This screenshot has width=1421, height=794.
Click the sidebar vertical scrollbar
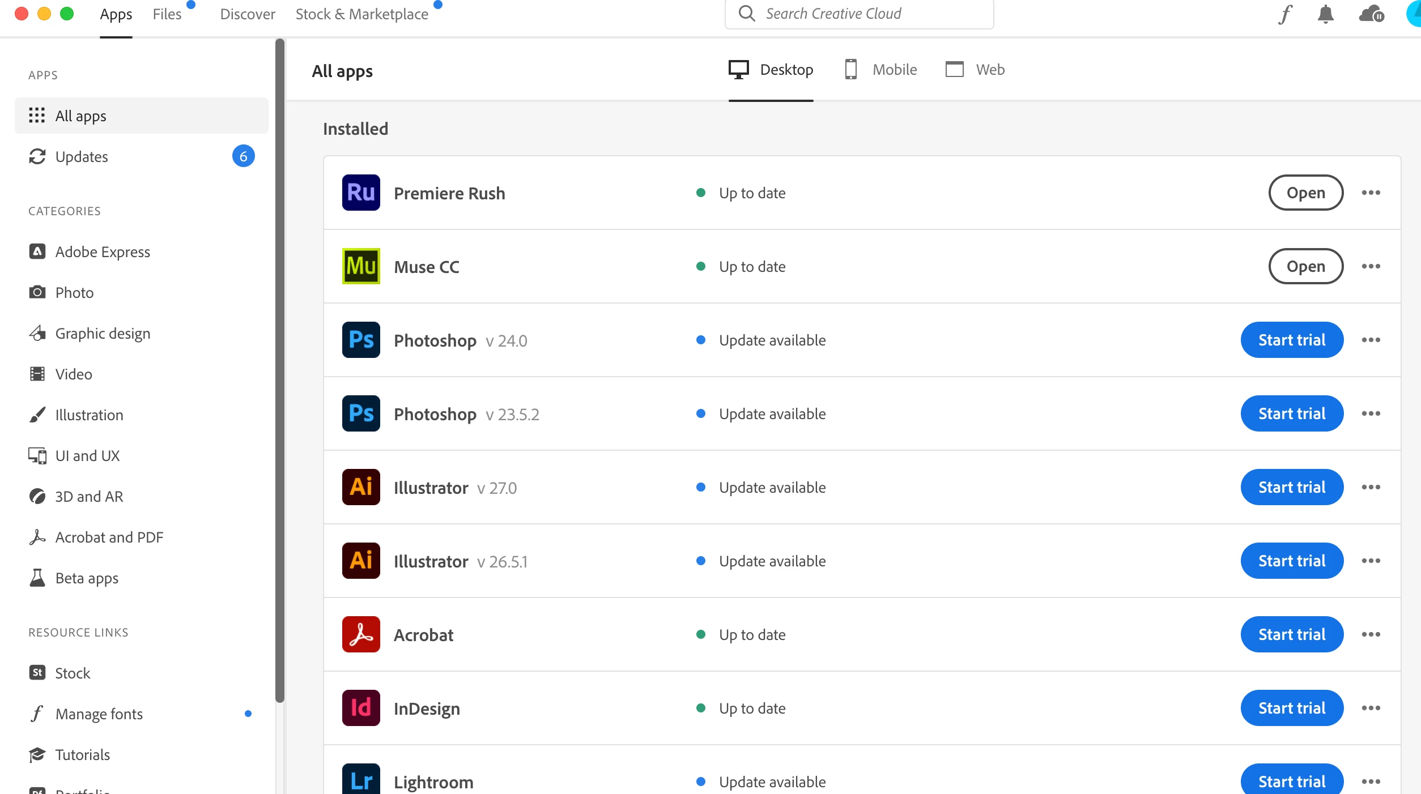(279, 368)
